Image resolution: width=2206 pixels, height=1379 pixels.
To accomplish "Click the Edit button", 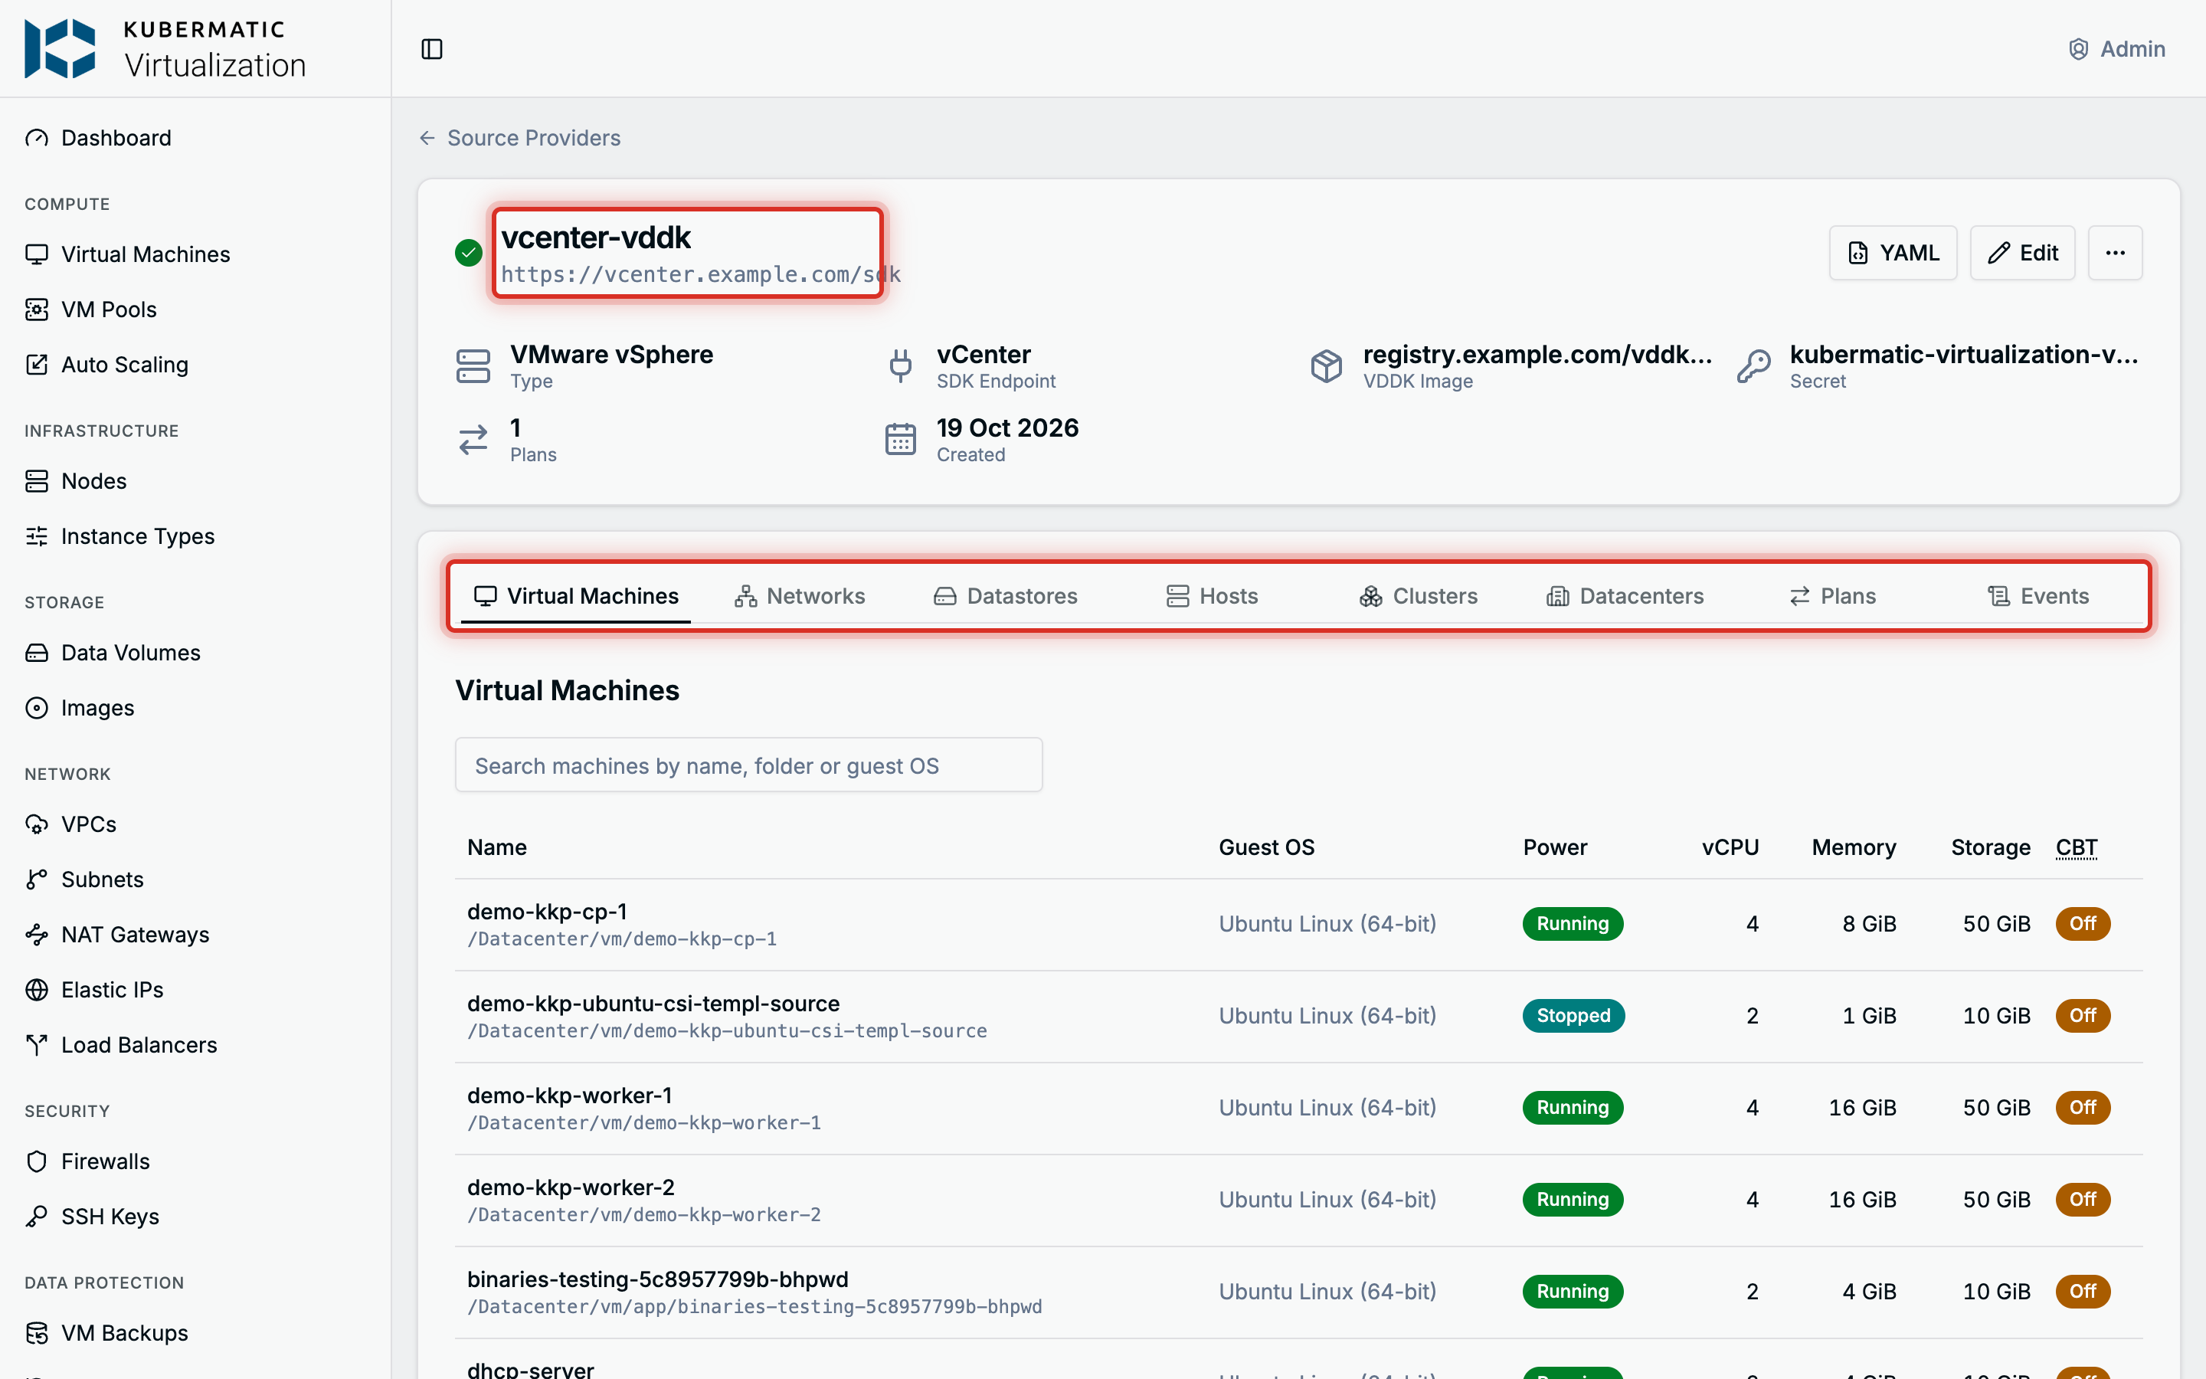I will tap(2022, 253).
